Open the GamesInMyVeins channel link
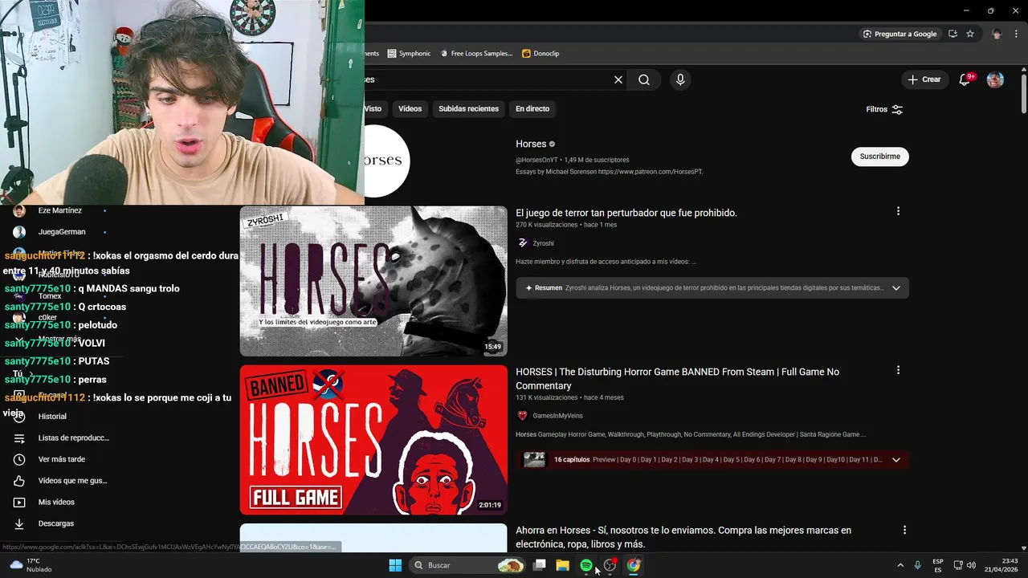1028x578 pixels. [x=557, y=416]
